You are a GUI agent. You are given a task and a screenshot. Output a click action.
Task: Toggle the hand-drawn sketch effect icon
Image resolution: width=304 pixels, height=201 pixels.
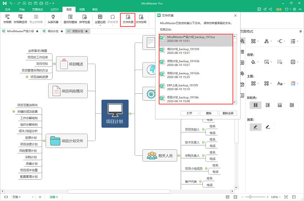[x=268, y=127]
